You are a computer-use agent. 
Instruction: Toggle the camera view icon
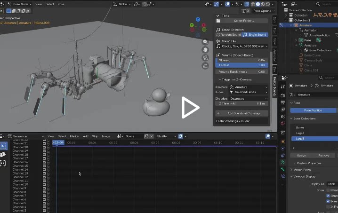click(205, 58)
